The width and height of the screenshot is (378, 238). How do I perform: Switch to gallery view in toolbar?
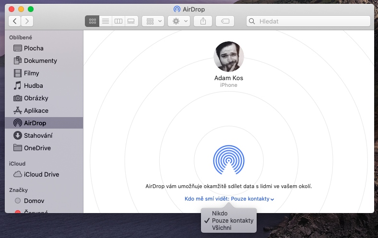click(131, 21)
